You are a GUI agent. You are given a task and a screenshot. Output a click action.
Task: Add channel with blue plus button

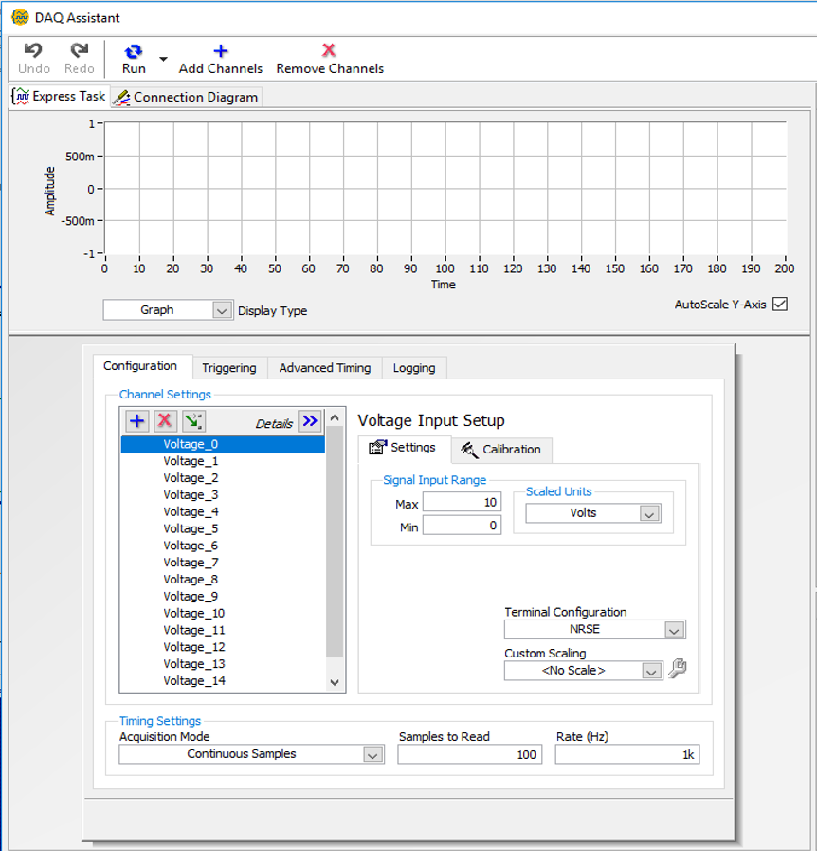tap(137, 420)
